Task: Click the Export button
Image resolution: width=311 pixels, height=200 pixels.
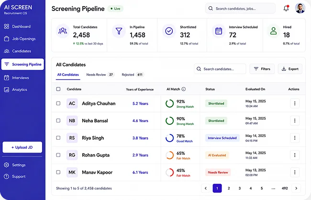Action: tap(290, 69)
